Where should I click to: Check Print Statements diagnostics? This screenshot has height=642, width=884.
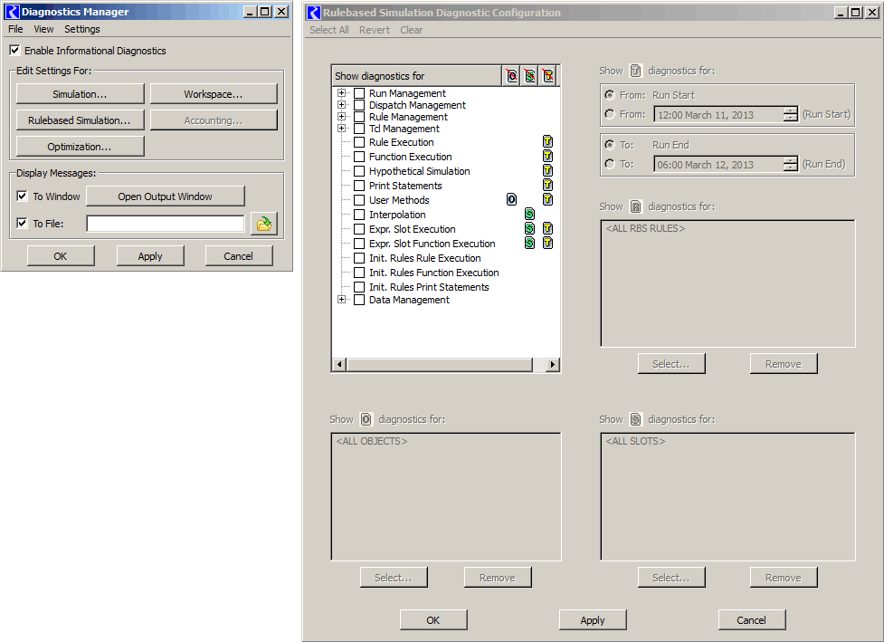359,186
